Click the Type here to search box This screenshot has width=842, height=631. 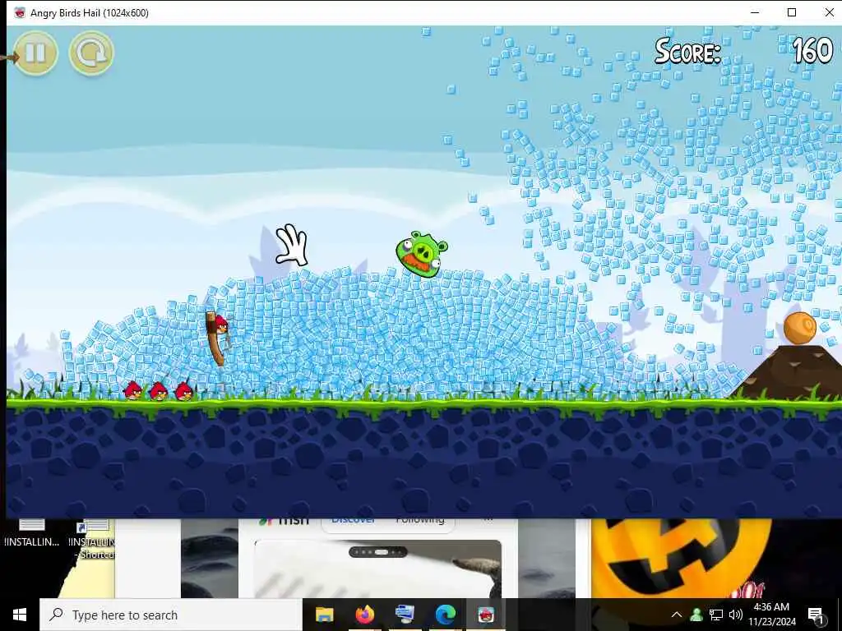tap(171, 615)
